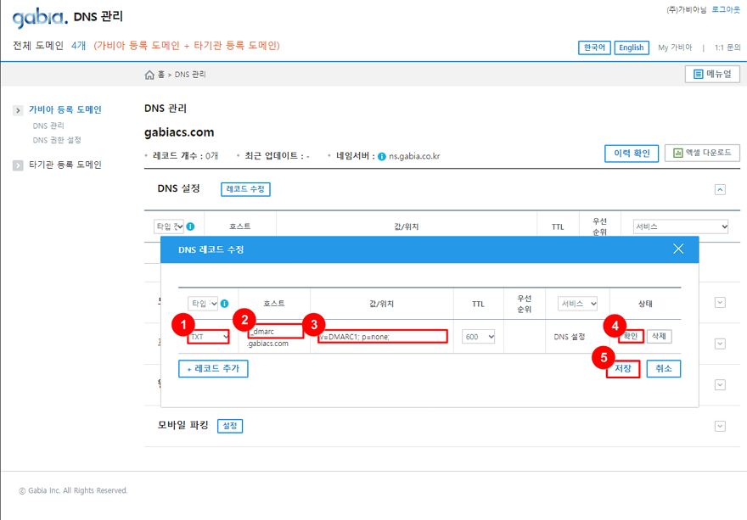Screen dimensions: 747x520
Task: Open the 타입 dropdown in the DNS 설정 table
Action: pyautogui.click(x=169, y=226)
